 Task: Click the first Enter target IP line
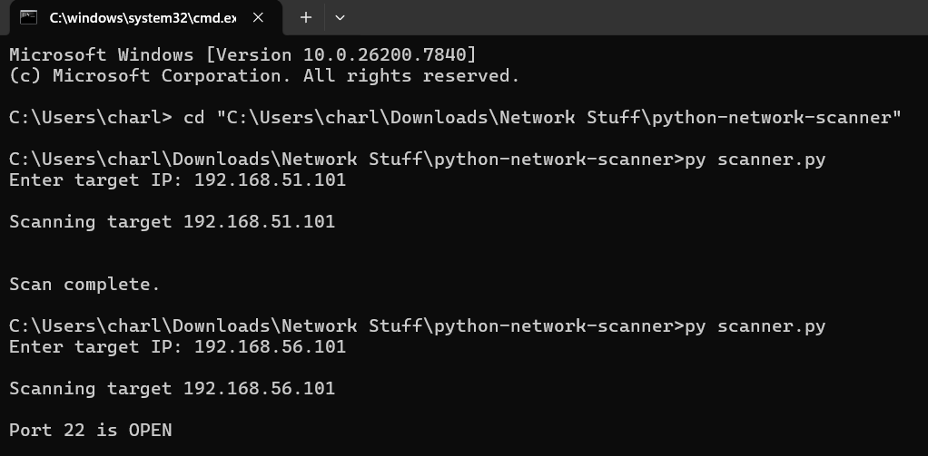coord(177,180)
